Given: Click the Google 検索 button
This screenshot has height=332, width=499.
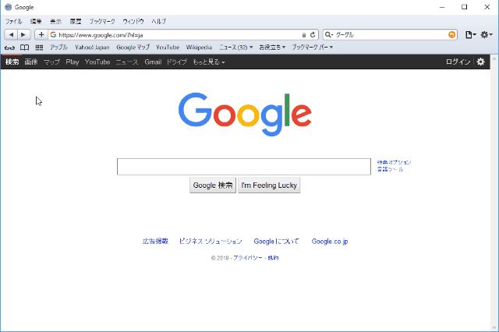Looking at the screenshot, I should coord(213,185).
